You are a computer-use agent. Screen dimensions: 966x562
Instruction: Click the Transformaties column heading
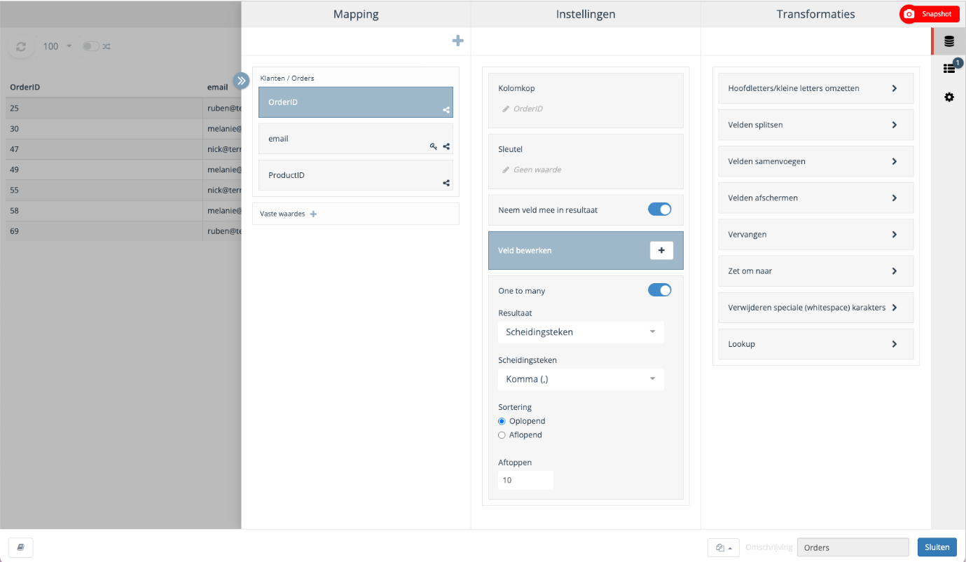click(815, 14)
